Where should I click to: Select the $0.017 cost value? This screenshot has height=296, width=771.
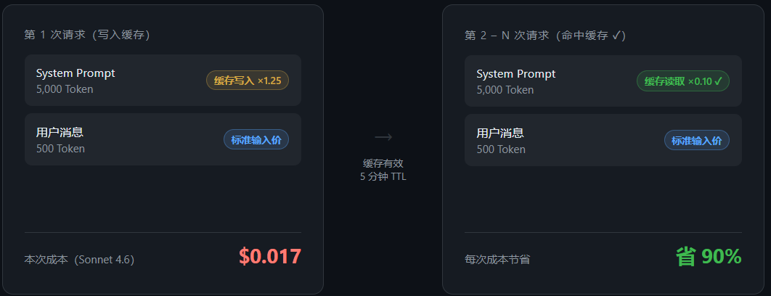tap(269, 256)
